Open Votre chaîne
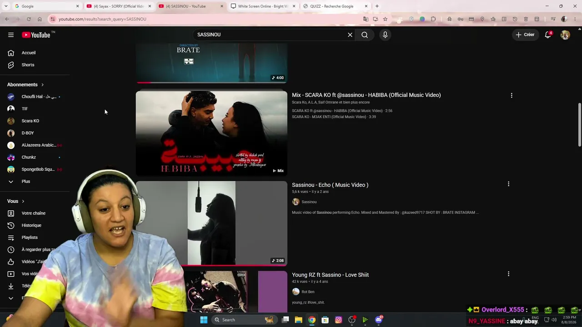The width and height of the screenshot is (582, 327). (x=35, y=213)
